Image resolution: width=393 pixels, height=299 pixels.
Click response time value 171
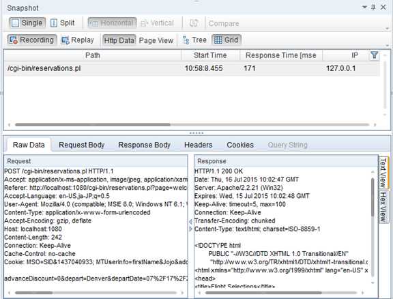tap(250, 68)
